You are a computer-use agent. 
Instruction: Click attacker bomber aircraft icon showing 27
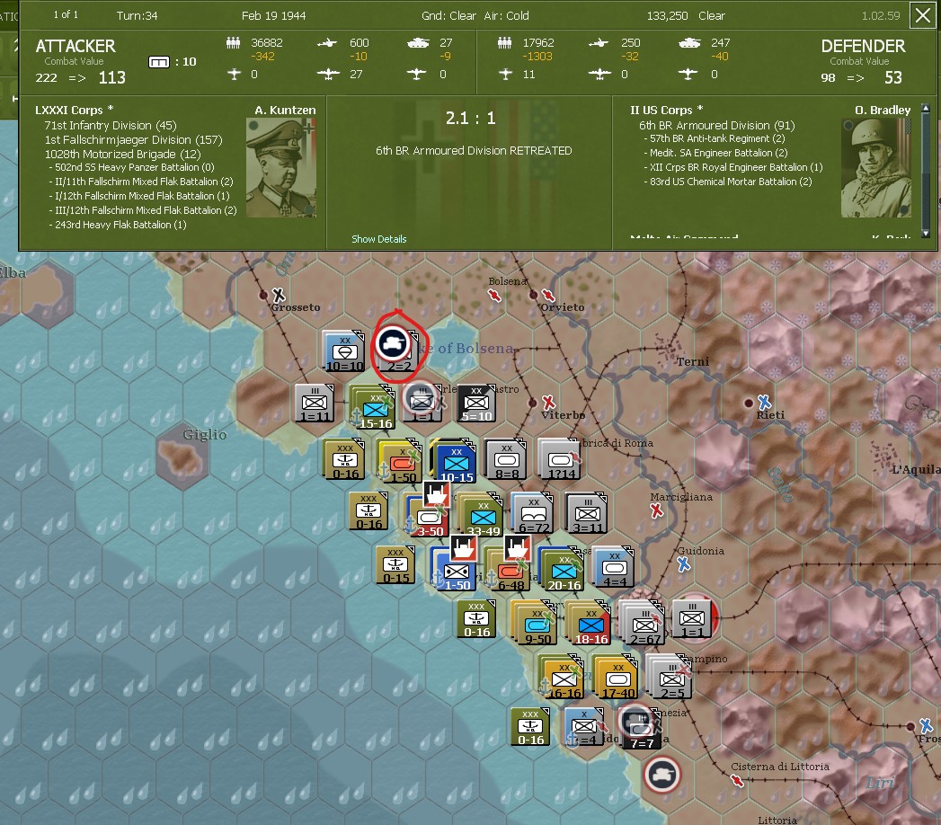click(x=328, y=74)
